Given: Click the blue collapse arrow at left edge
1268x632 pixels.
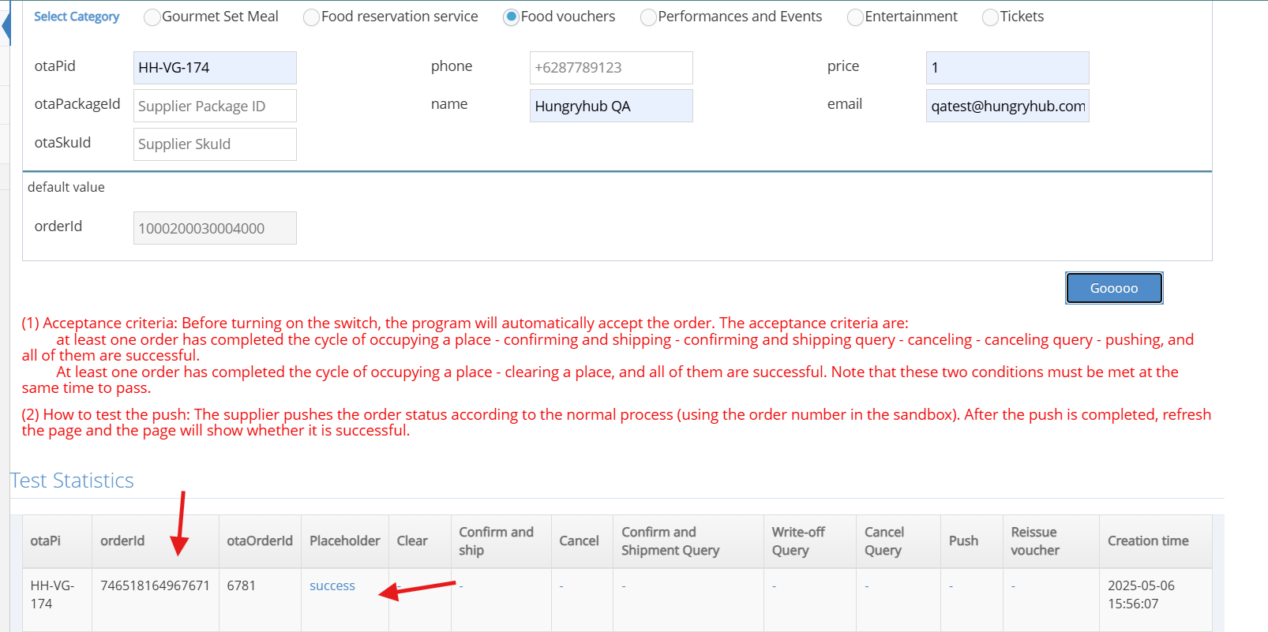Looking at the screenshot, I should 6,25.
